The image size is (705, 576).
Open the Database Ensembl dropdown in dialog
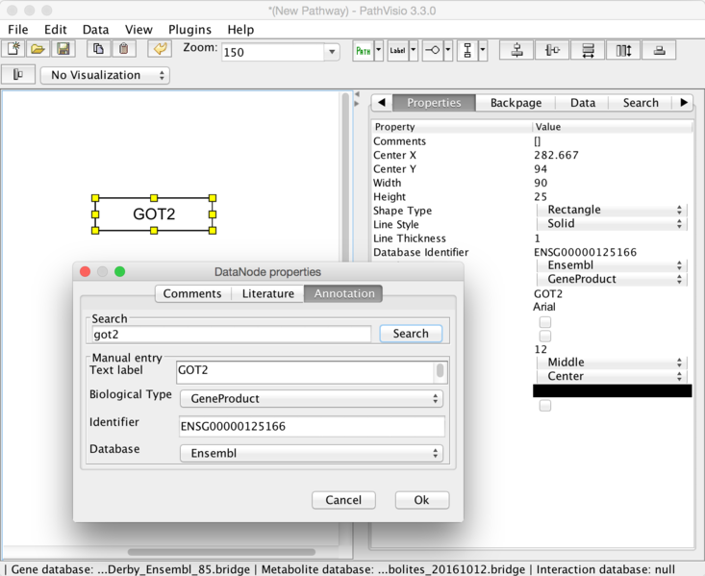point(311,453)
